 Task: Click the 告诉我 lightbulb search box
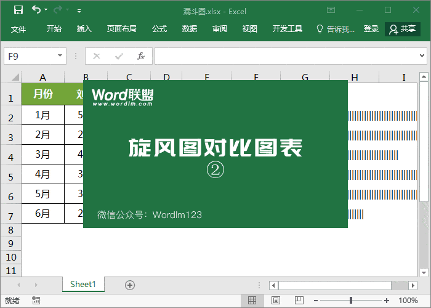[336, 29]
